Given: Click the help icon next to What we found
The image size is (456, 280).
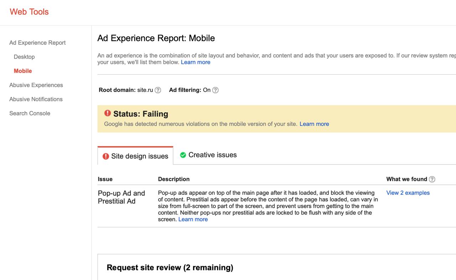Looking at the screenshot, I should pyautogui.click(x=432, y=179).
